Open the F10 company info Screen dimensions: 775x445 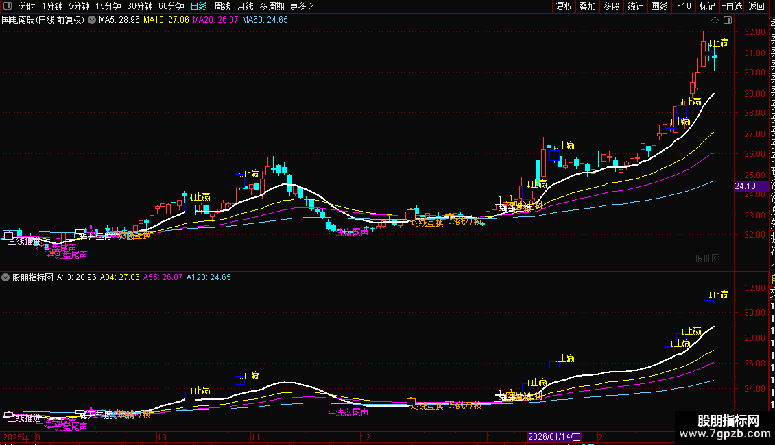684,6
